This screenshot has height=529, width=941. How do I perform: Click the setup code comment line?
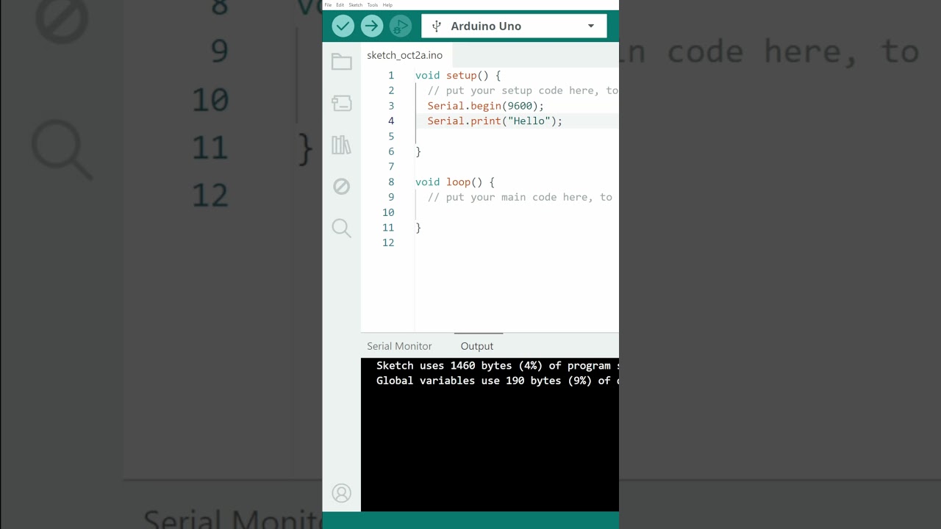tap(523, 90)
